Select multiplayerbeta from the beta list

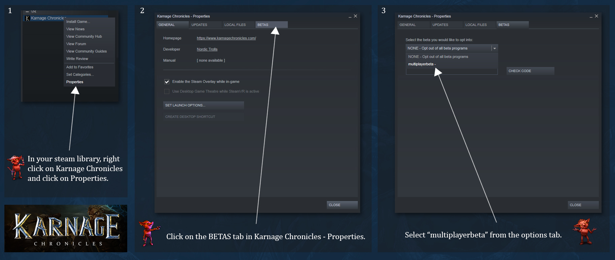[421, 64]
